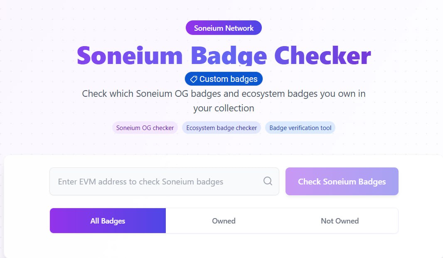This screenshot has height=258, width=443.
Task: Click blank card area beneath the badge tabs
Action: 224,245
